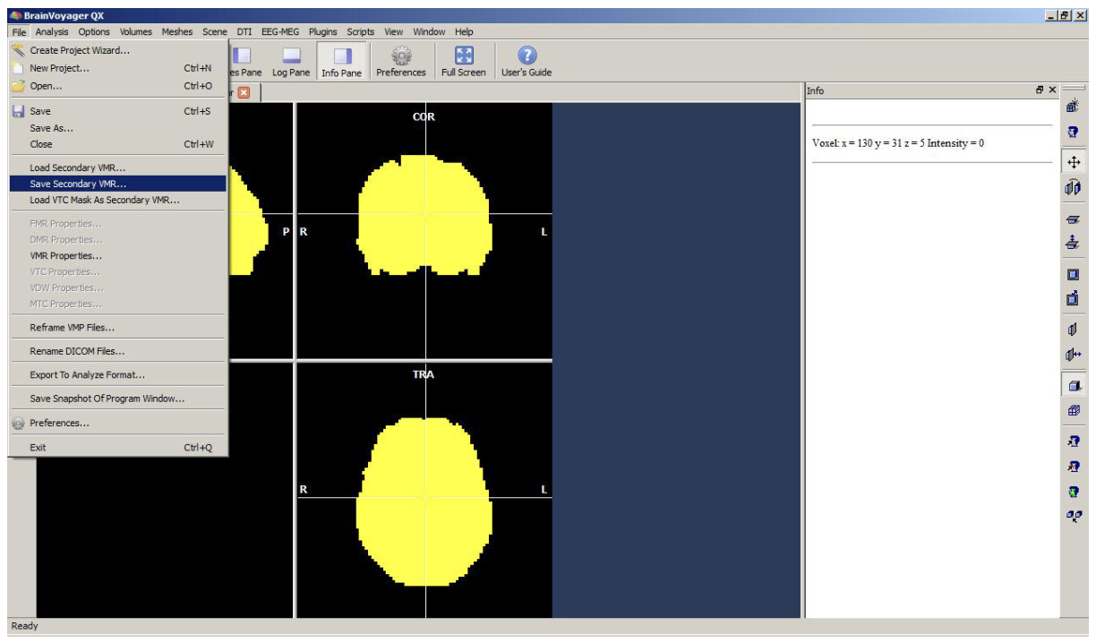Image resolution: width=1096 pixels, height=643 pixels.
Task: Open the Analysis menu
Action: coord(52,31)
